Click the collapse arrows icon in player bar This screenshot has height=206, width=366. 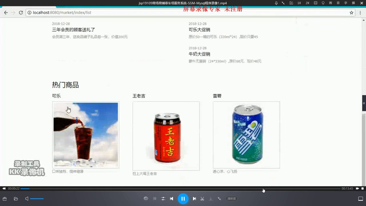[x=219, y=199]
